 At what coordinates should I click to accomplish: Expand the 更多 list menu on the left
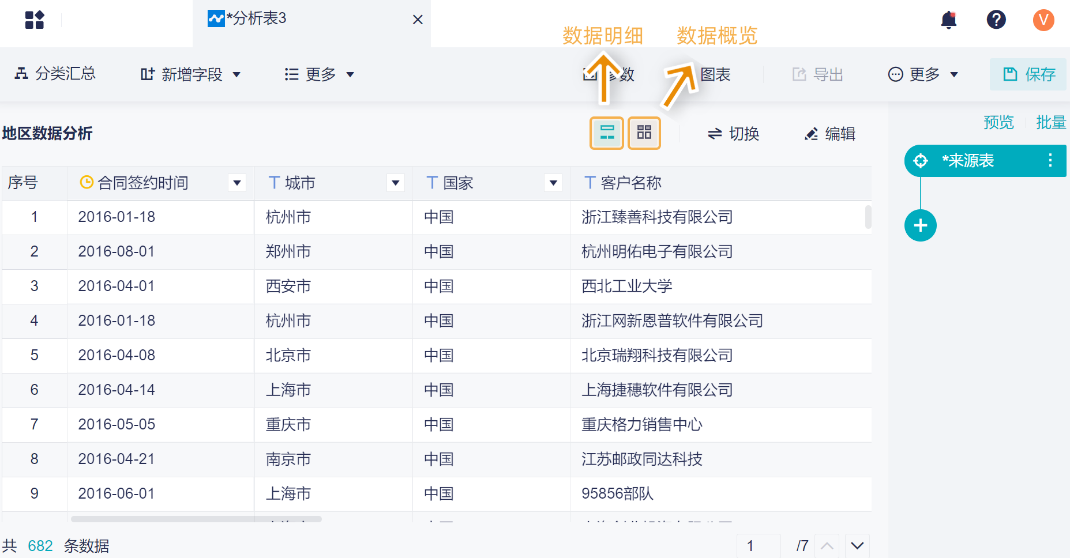point(320,74)
